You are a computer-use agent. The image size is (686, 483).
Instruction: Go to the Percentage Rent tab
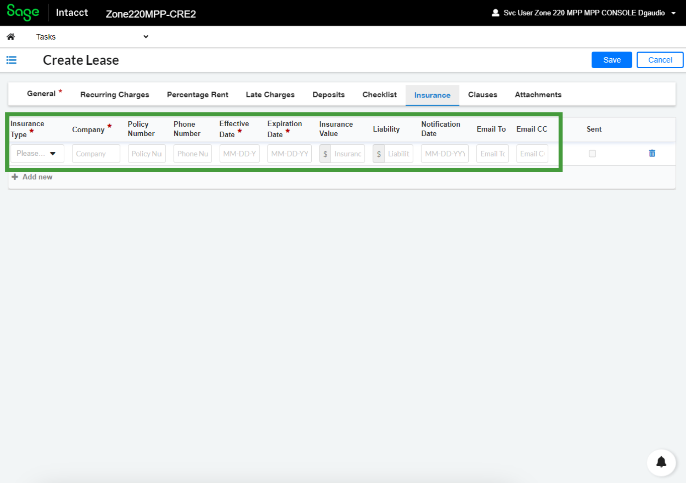(197, 95)
